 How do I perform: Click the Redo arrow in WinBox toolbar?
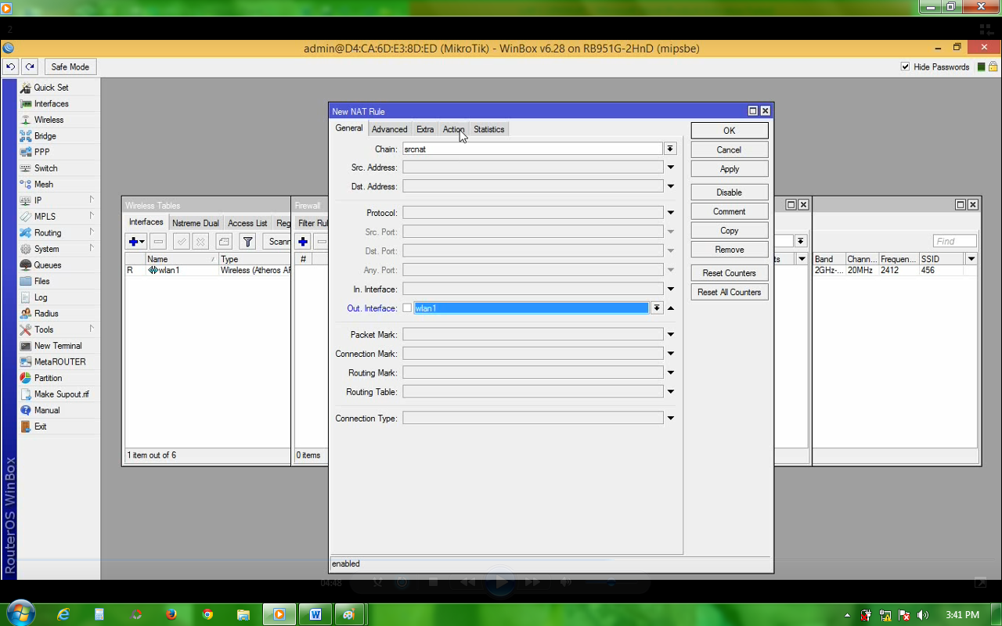click(x=30, y=67)
